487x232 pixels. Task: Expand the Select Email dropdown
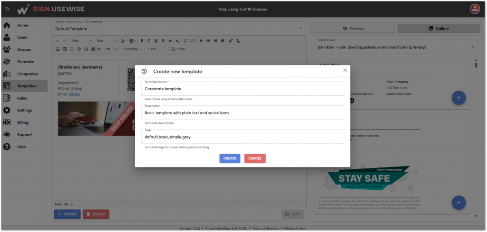point(395,47)
